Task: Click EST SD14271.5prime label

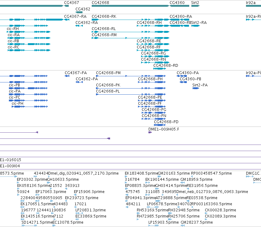Action: pyautogui.click(x=37, y=223)
